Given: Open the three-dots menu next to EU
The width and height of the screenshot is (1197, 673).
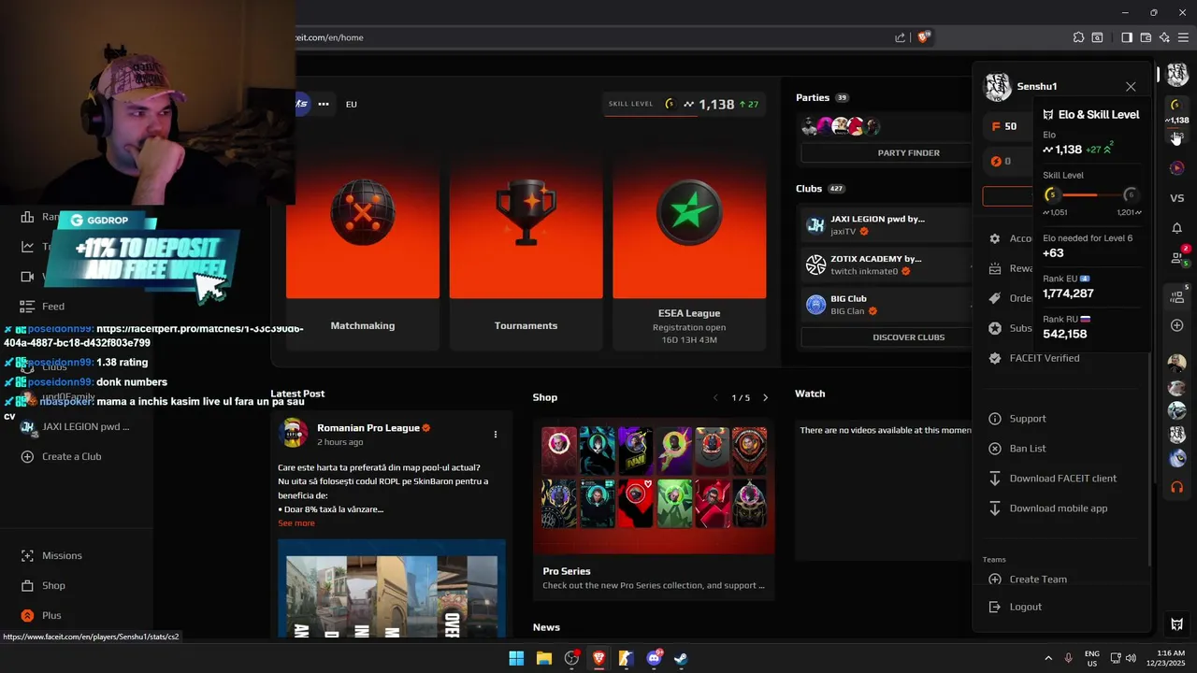Looking at the screenshot, I should tap(324, 104).
